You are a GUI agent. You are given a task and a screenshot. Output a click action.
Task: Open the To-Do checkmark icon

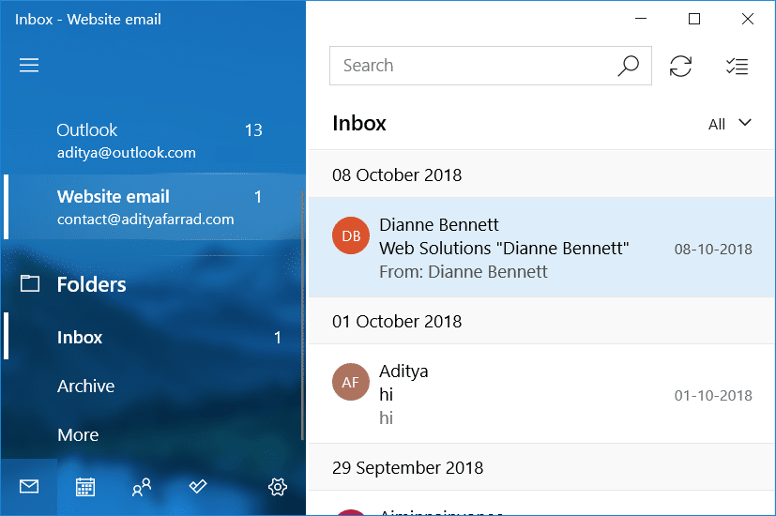198,487
